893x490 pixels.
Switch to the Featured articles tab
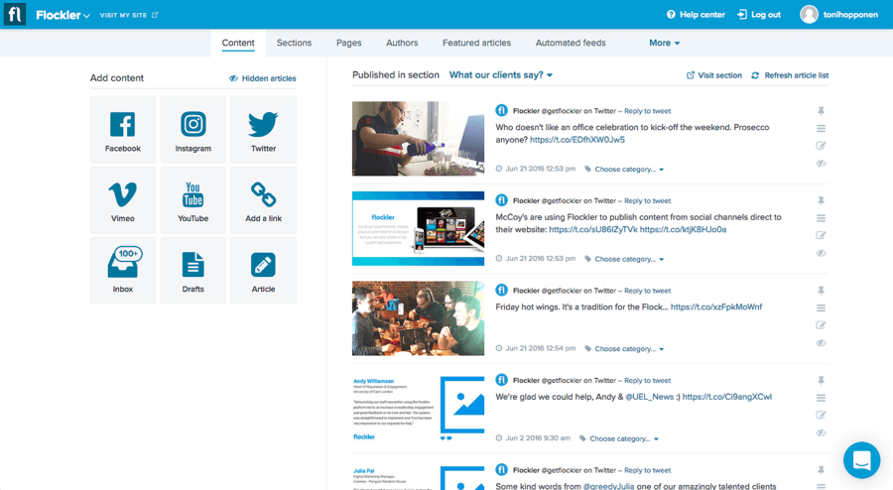476,43
